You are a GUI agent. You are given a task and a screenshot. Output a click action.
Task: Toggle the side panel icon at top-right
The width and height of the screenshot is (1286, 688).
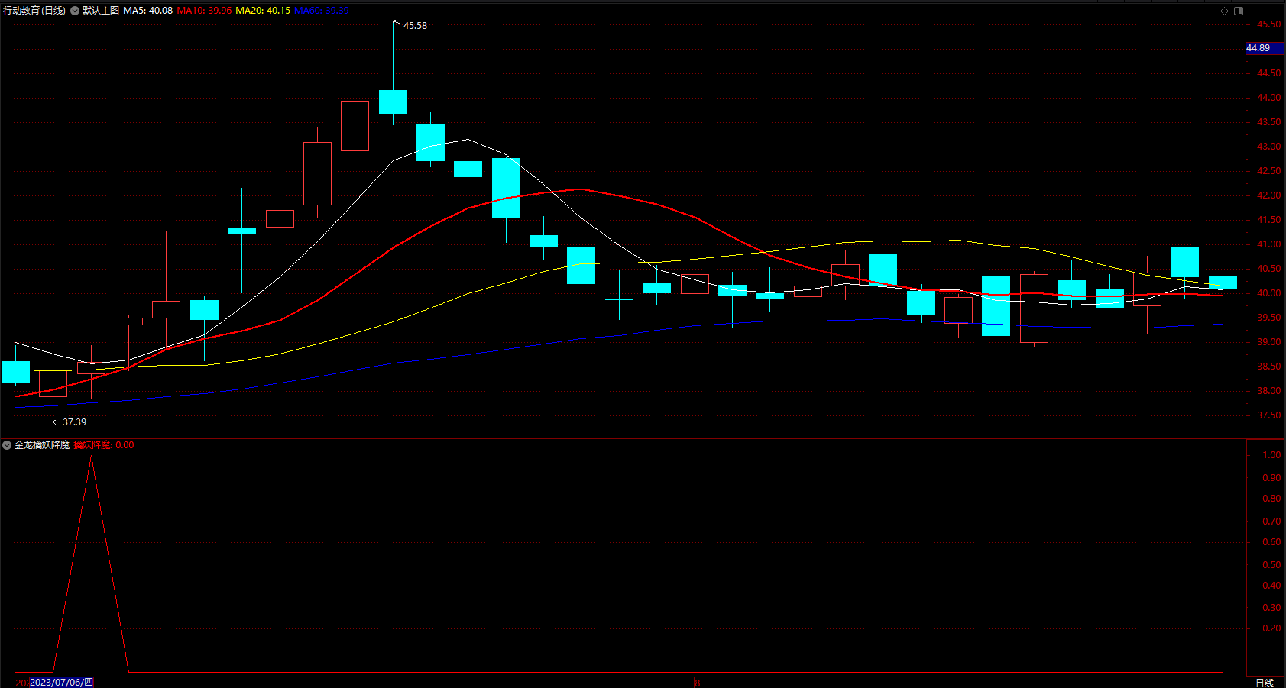point(1239,11)
